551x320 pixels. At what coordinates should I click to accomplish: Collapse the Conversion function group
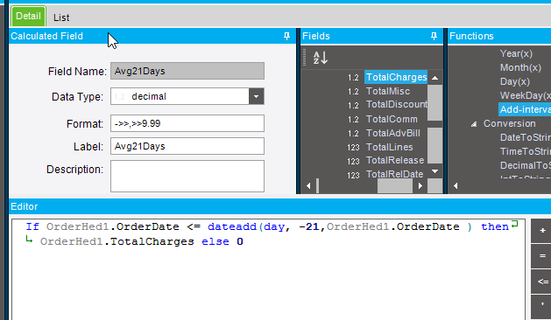point(474,124)
